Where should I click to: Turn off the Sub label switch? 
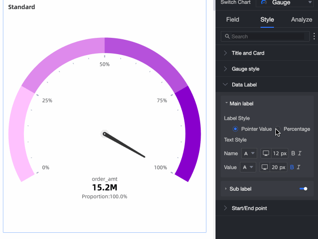[x=304, y=189]
